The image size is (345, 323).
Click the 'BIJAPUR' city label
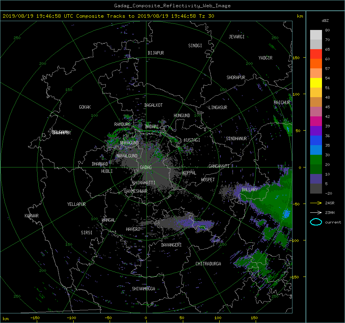[156, 53]
